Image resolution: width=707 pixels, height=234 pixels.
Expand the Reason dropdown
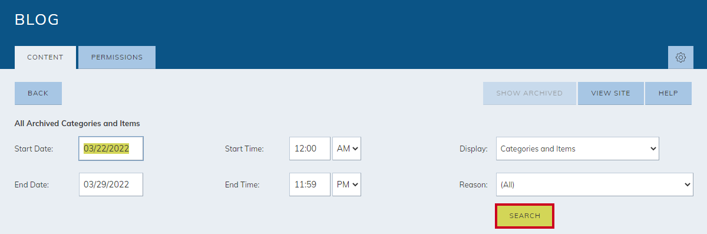tap(594, 184)
